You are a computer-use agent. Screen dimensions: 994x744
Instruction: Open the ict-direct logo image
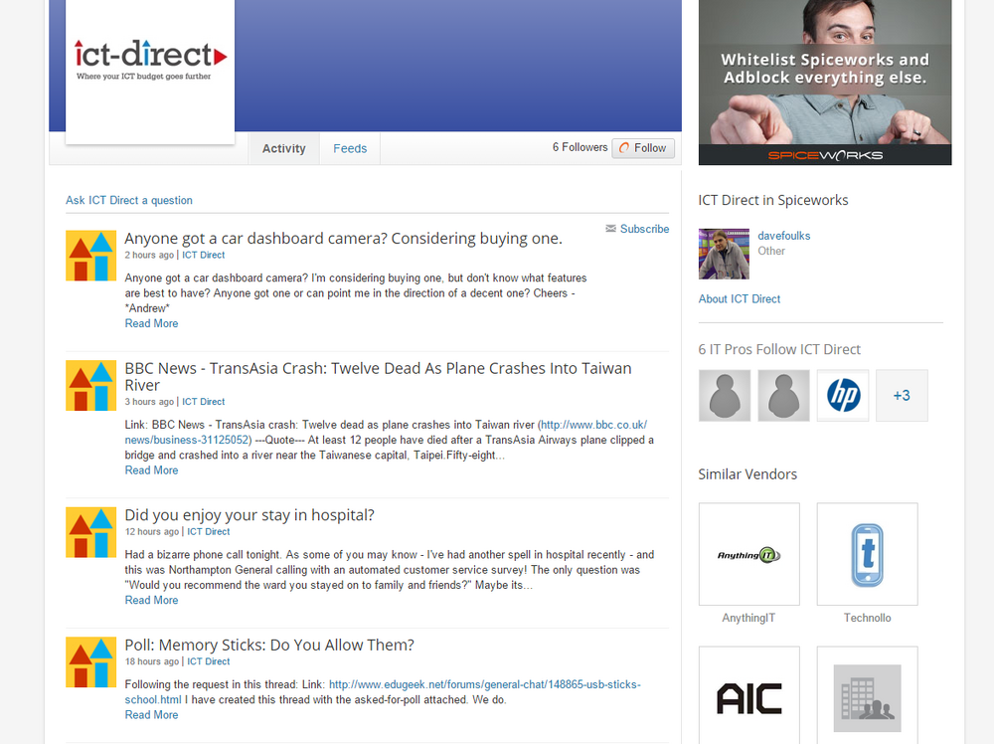(150, 71)
